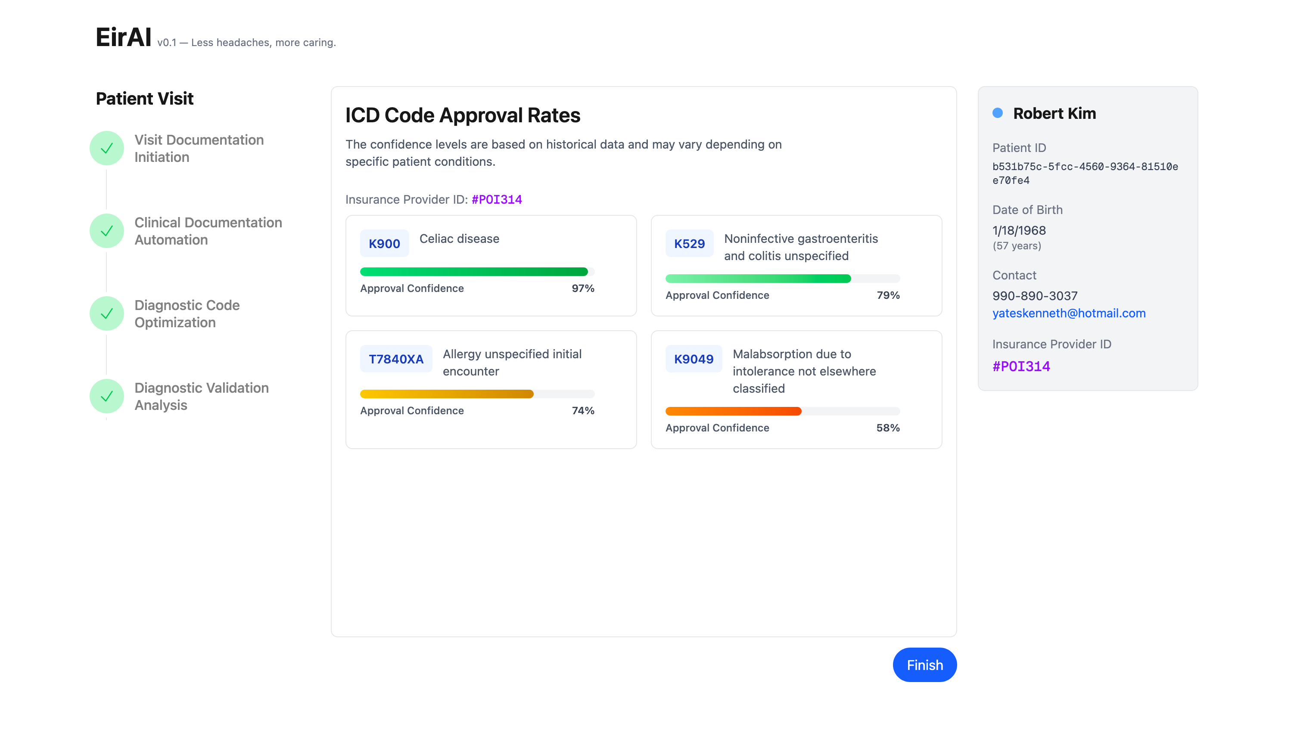Click the K9049 code badge

pos(694,359)
